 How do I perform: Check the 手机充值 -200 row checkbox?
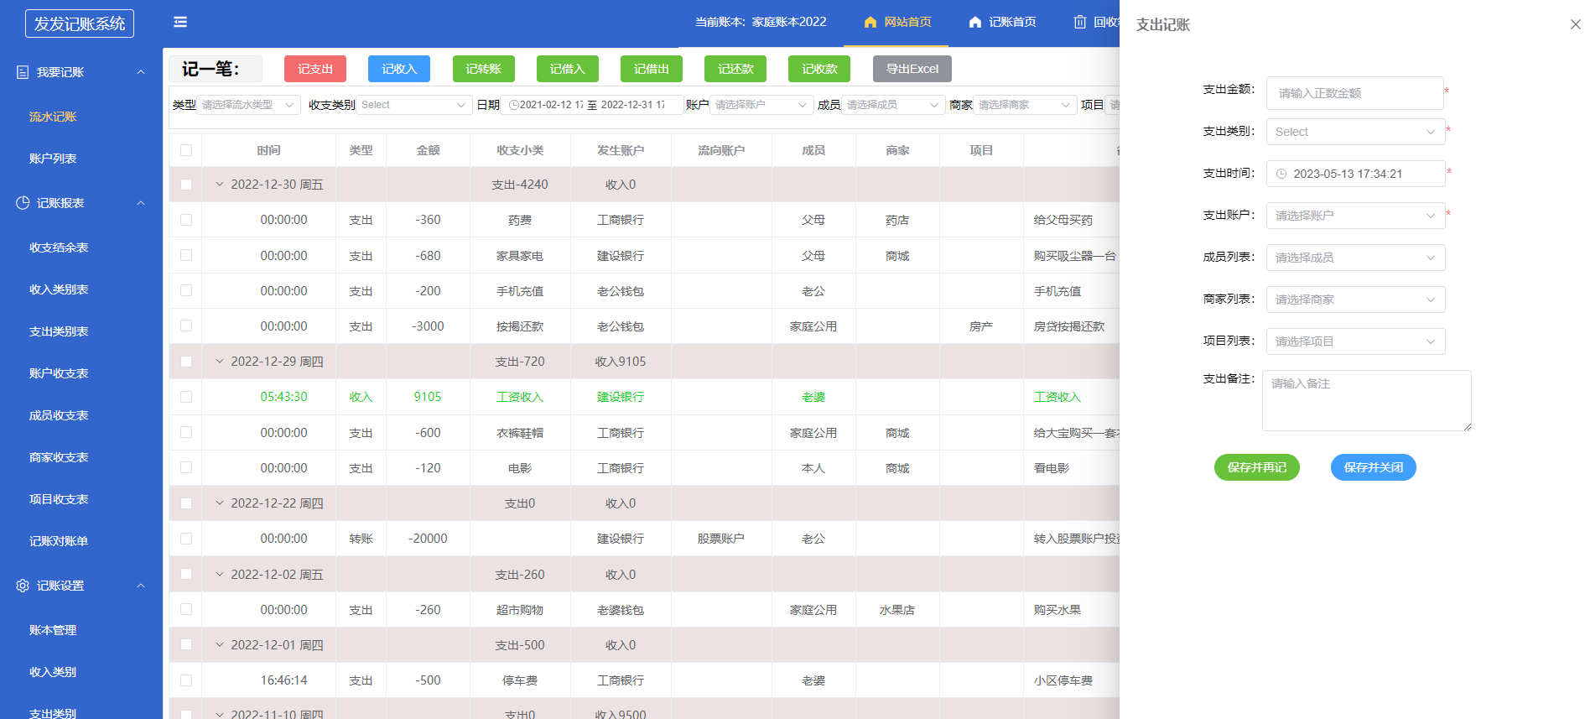click(x=186, y=290)
